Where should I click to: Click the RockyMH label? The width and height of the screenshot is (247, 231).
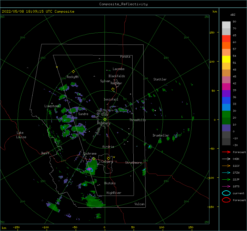click(73, 77)
